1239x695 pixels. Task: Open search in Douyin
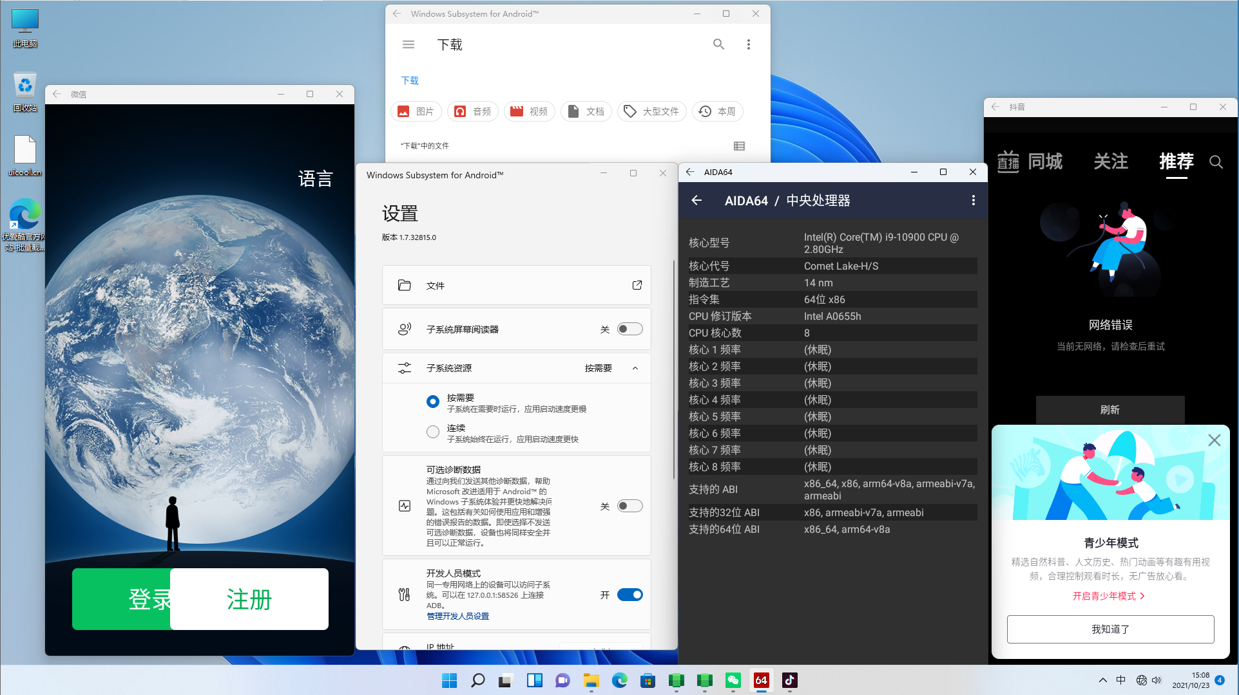click(1216, 162)
